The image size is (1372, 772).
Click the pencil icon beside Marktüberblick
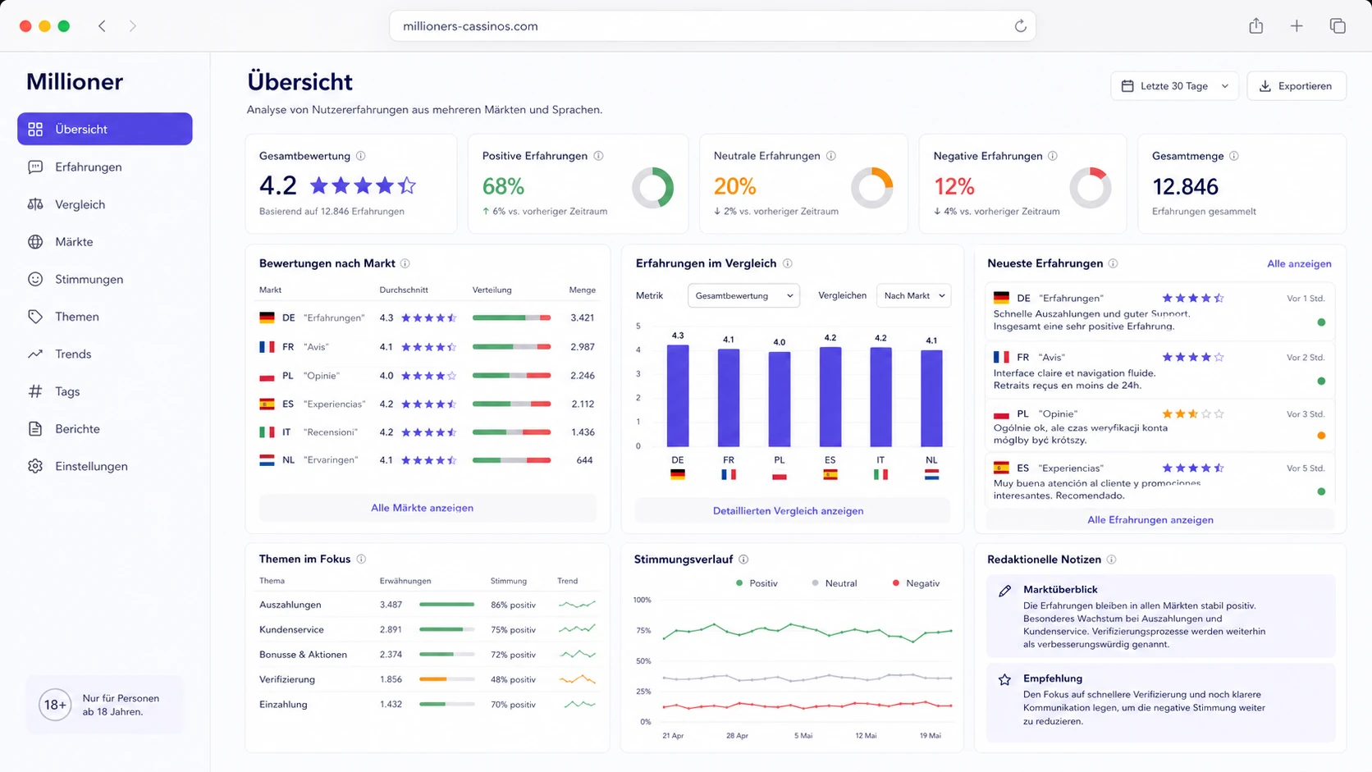coord(1004,591)
